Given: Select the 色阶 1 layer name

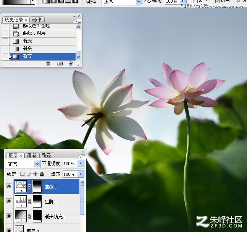Looking at the screenshot, I should click(x=50, y=201).
